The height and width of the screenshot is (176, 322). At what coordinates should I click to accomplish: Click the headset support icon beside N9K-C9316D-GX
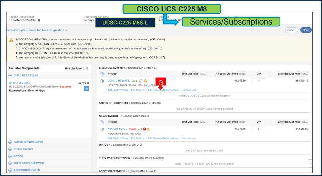tap(140, 129)
